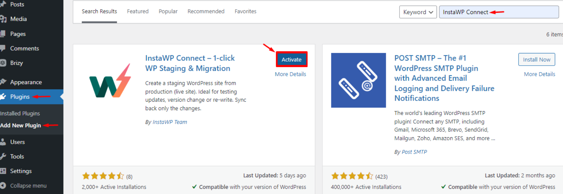563x194 pixels.
Task: Click the Collapse menu arrow icon
Action: (3, 185)
